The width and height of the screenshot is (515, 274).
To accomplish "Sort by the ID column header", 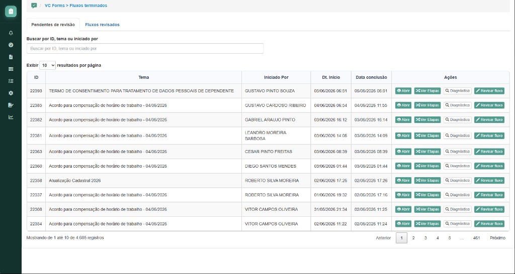I will [x=36, y=77].
